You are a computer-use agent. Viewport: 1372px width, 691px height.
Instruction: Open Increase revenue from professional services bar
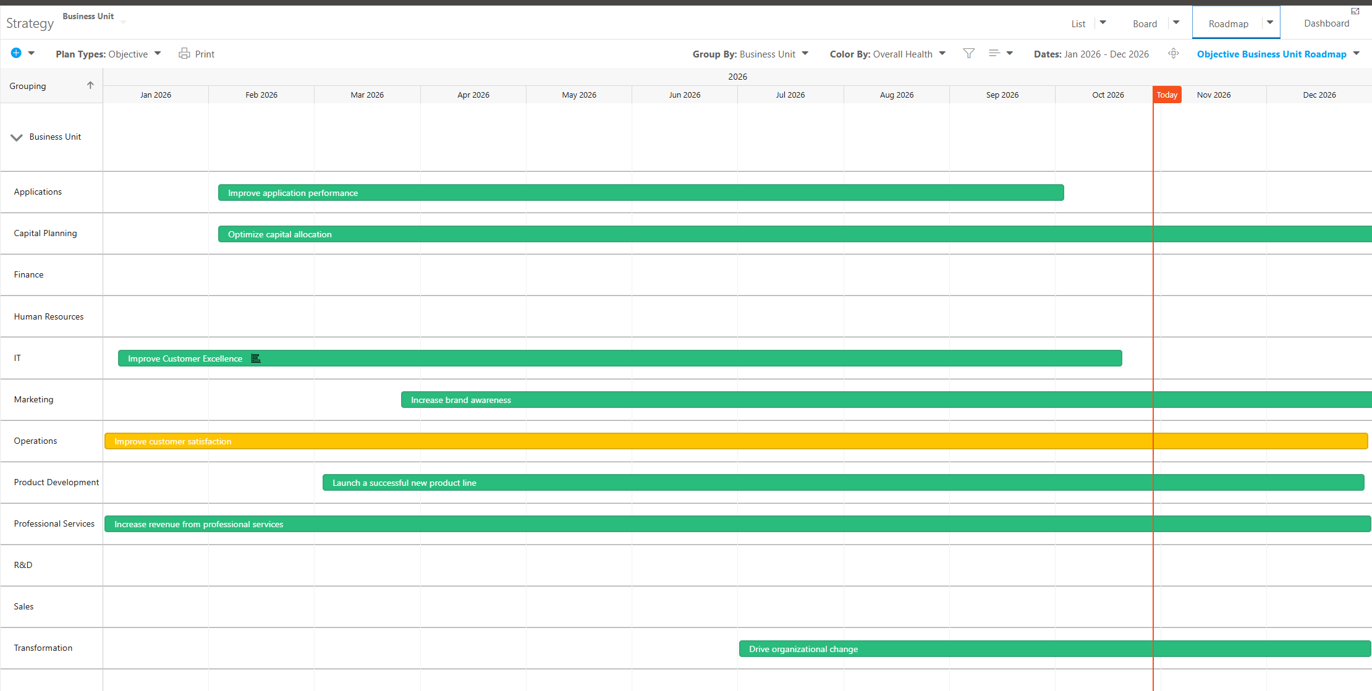[x=738, y=524]
